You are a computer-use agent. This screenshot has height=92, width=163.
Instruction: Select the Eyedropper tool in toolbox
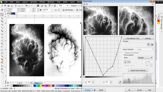[x=2, y=62]
